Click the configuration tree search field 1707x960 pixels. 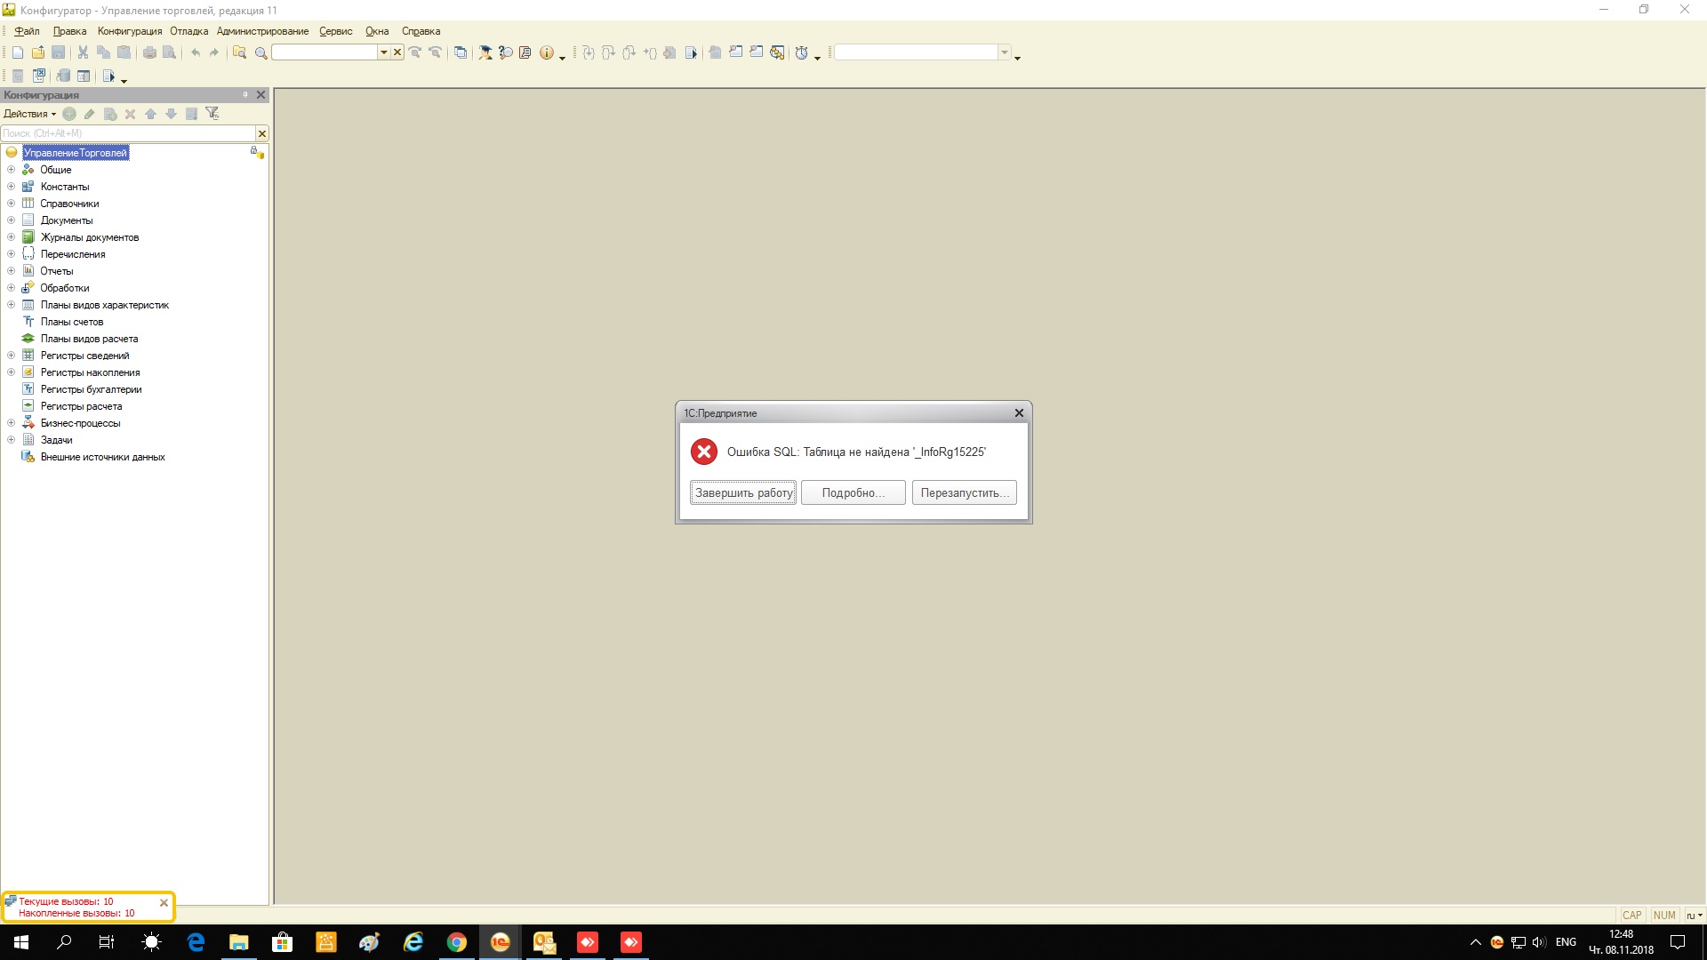click(127, 133)
